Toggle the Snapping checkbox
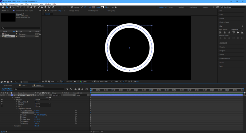 coord(72,7)
